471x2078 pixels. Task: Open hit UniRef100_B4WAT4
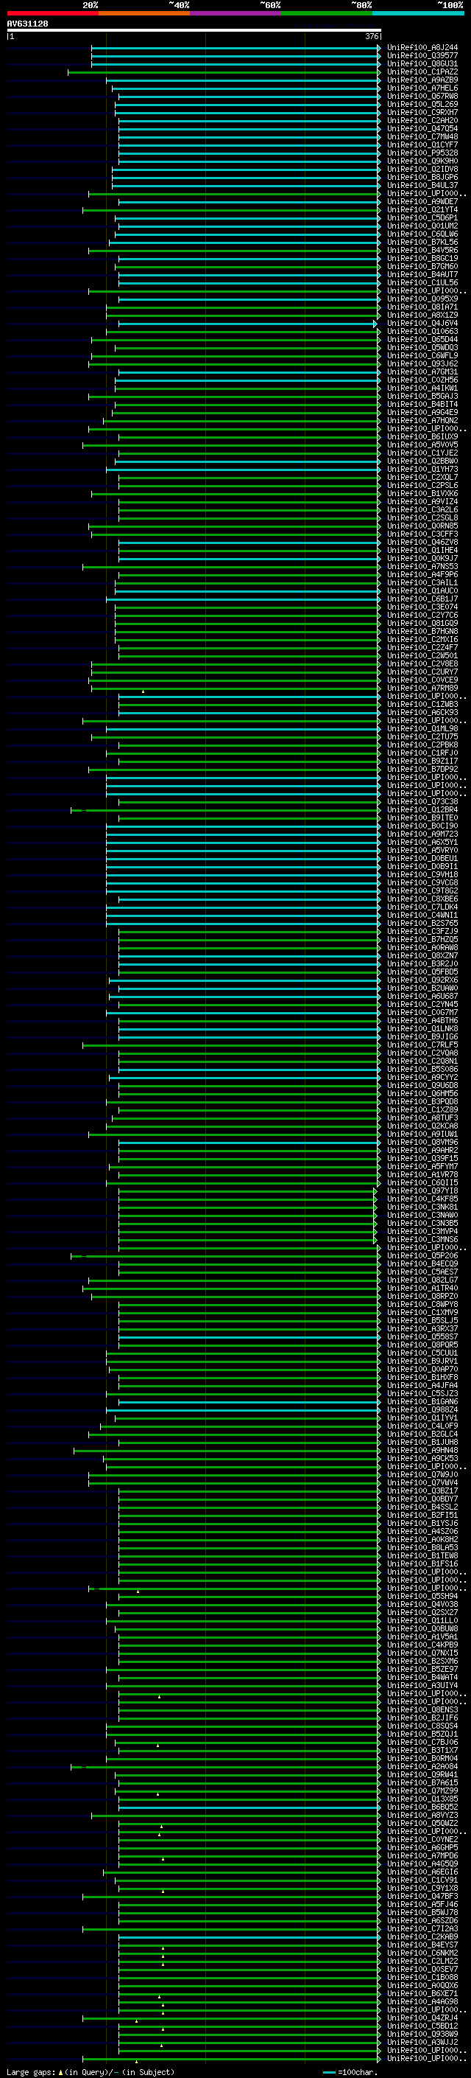422,1678
